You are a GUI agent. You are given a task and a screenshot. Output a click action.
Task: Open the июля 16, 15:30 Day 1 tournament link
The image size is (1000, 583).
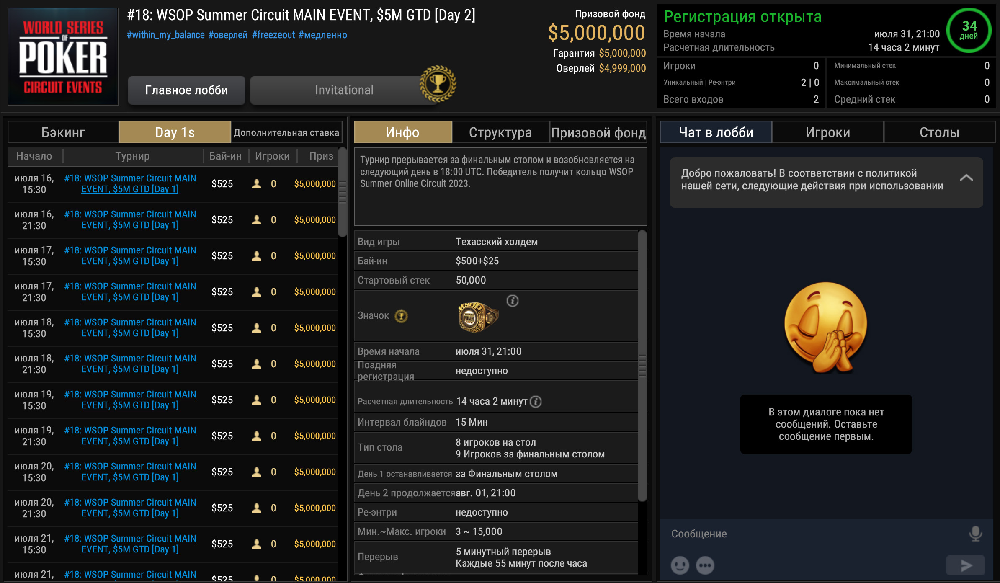(x=130, y=183)
